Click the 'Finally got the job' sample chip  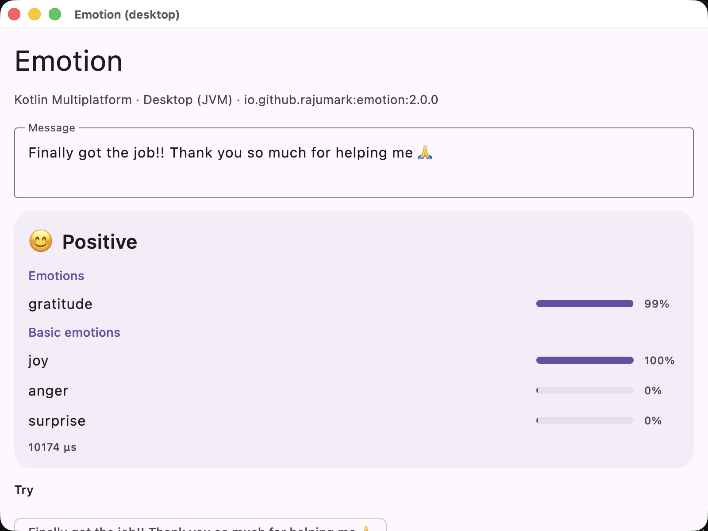(x=200, y=525)
